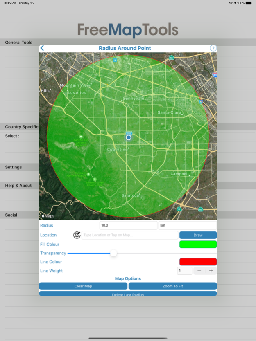Click the Location text input field
Screen dimensions: 256x341
click(x=130, y=235)
